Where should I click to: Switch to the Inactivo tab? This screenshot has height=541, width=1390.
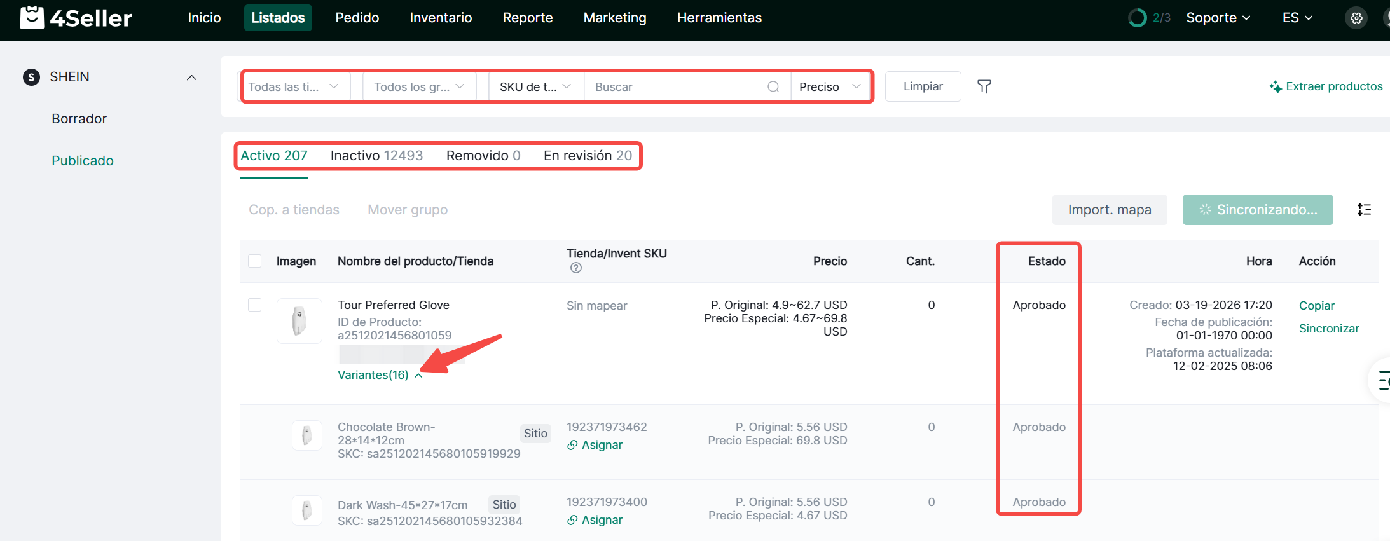pos(376,156)
